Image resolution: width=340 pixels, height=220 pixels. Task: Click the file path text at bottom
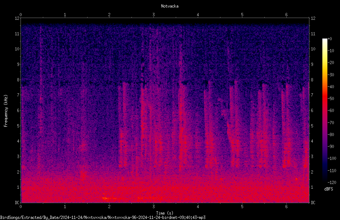coord(103,217)
